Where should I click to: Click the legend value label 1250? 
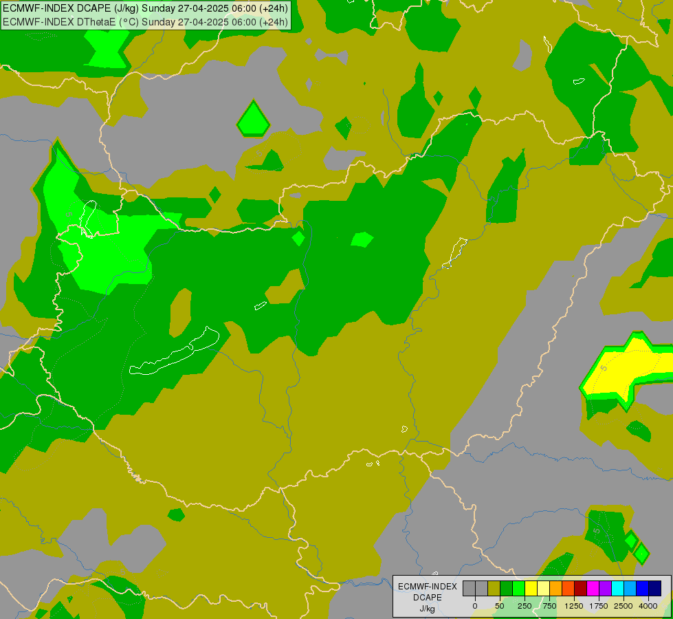click(574, 606)
